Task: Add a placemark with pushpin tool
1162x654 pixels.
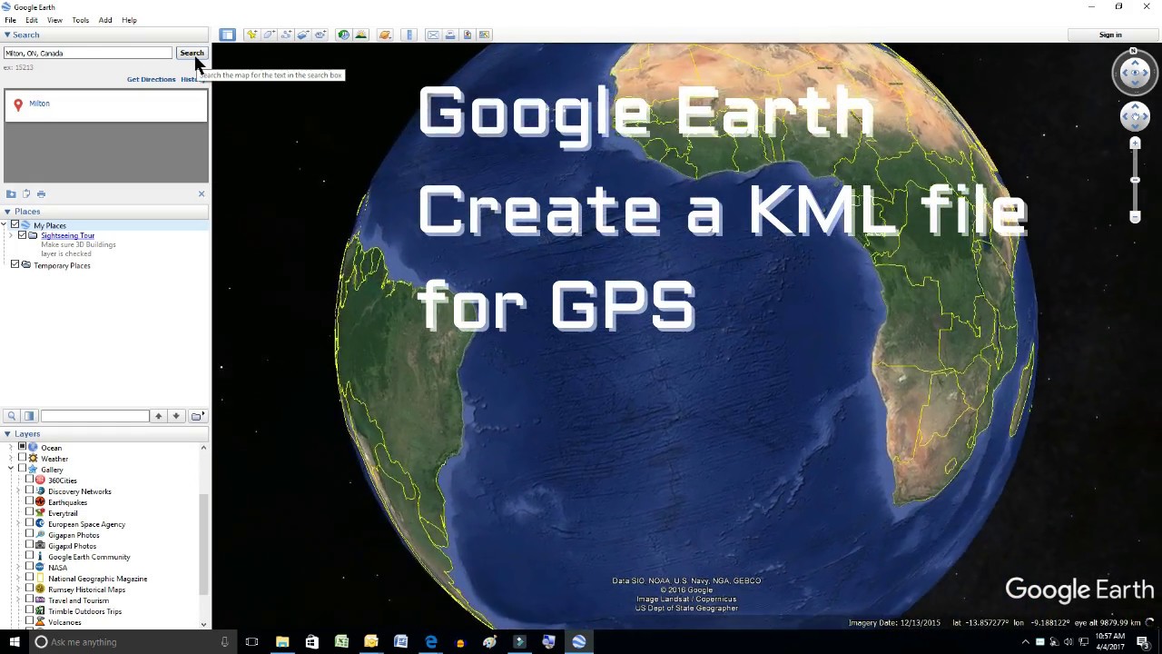Action: point(251,35)
